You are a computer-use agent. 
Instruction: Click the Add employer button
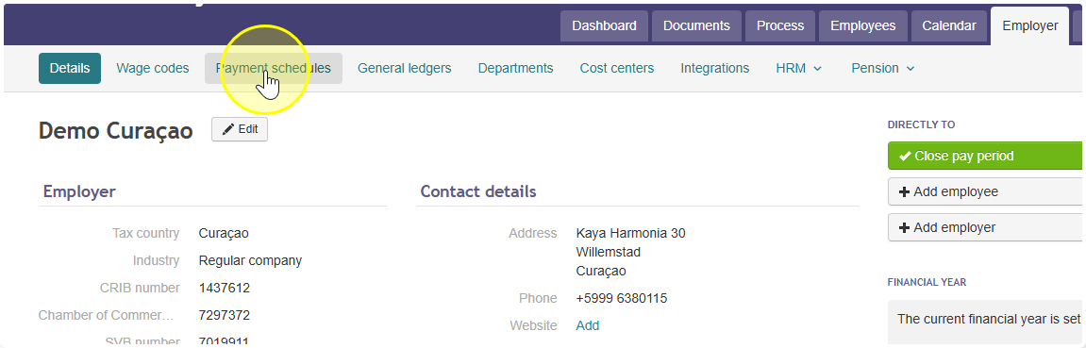[985, 227]
